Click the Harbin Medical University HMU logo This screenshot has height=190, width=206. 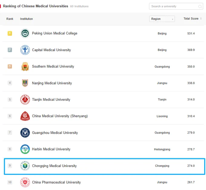[25, 149]
